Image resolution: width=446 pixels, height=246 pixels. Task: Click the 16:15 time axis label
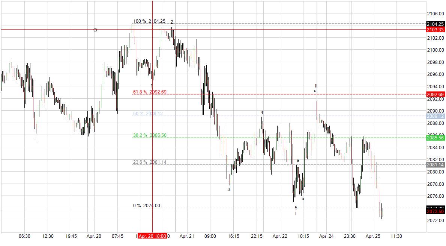[x=234, y=236]
